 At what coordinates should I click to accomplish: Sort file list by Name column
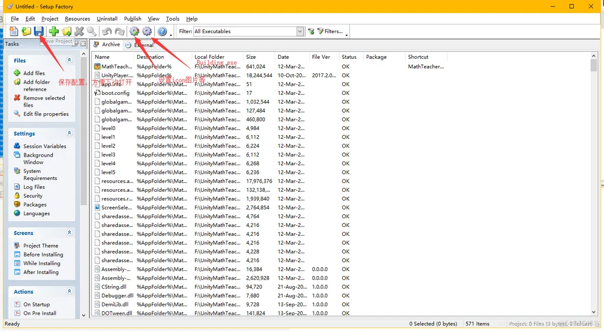pos(113,57)
